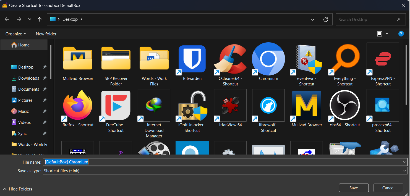Screen dimensions: 410x196
Task: Click the New folder button
Action: point(46,34)
